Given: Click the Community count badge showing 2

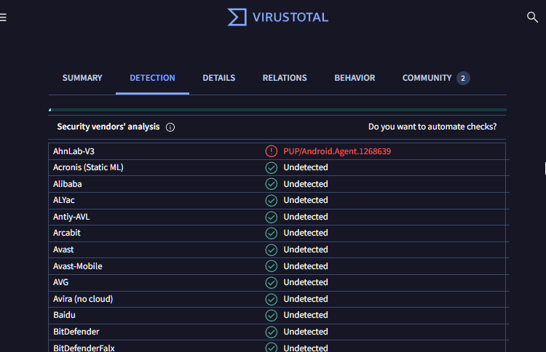Looking at the screenshot, I should point(463,79).
